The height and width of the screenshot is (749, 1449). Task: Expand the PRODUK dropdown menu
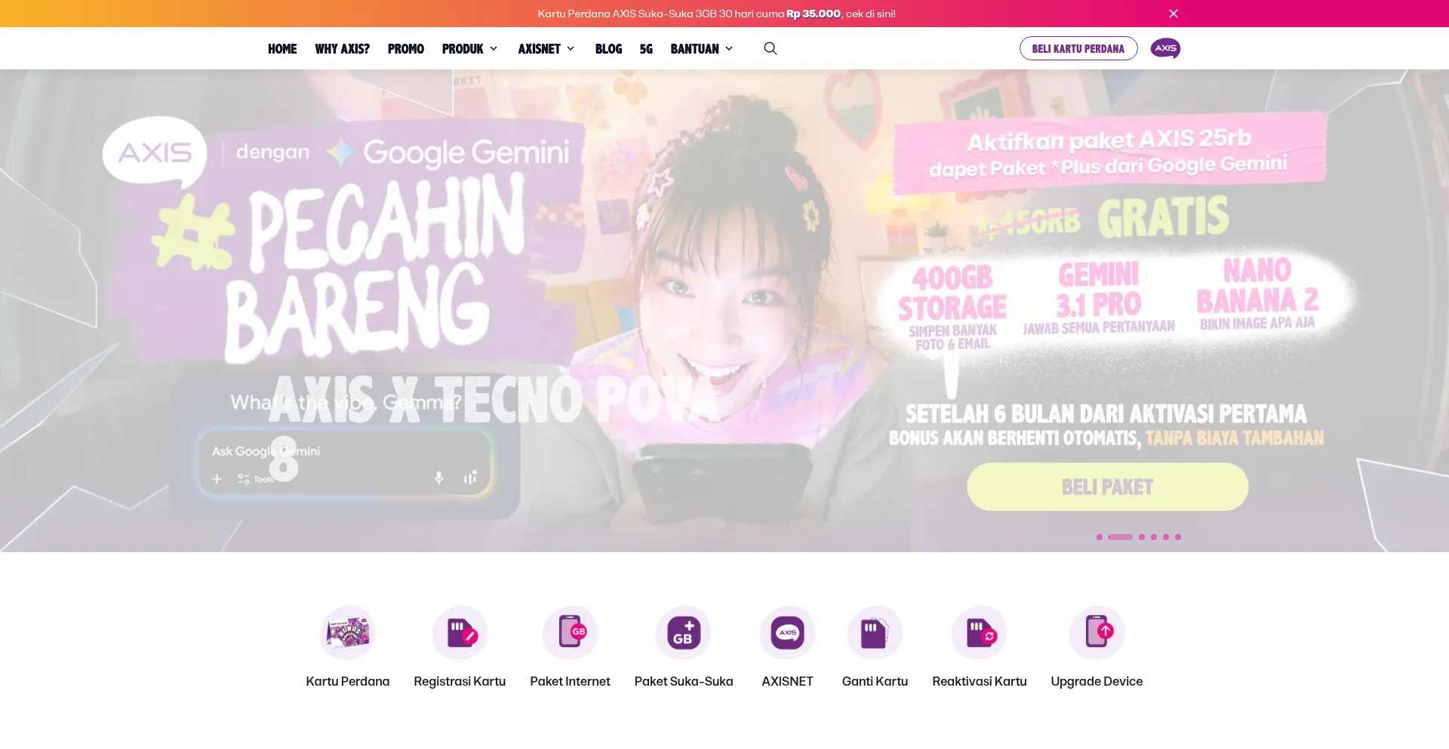click(470, 49)
